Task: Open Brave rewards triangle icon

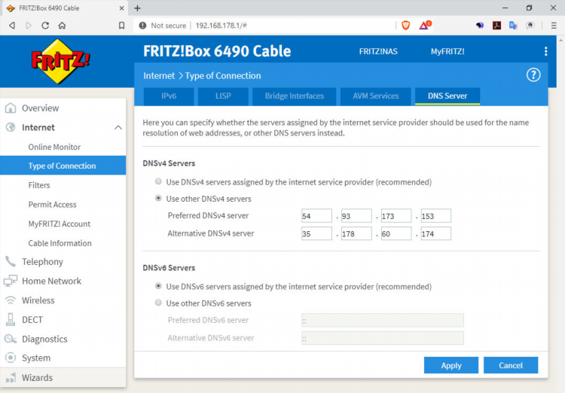Action: click(x=424, y=25)
